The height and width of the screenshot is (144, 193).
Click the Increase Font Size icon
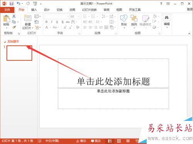(65, 27)
